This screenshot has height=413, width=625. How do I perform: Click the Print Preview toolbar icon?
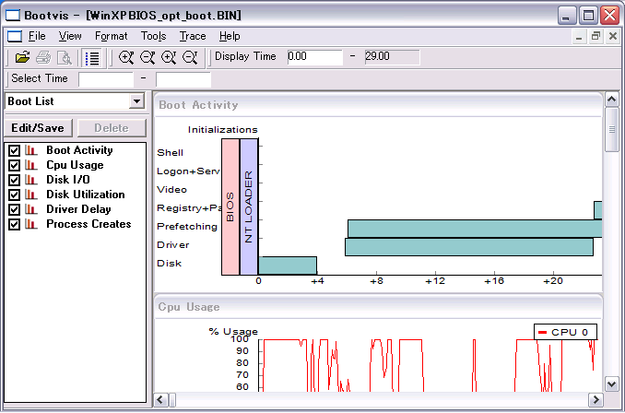tap(65, 58)
